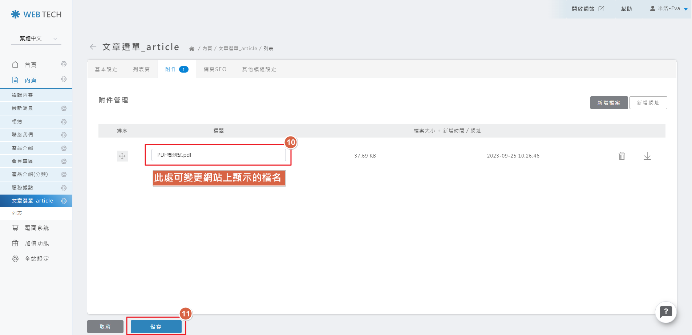
Task: Delete the PDF attachment with trash icon
Action: [x=622, y=156]
